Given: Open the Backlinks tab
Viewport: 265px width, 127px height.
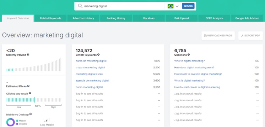Looking at the screenshot, I should click(x=149, y=18).
